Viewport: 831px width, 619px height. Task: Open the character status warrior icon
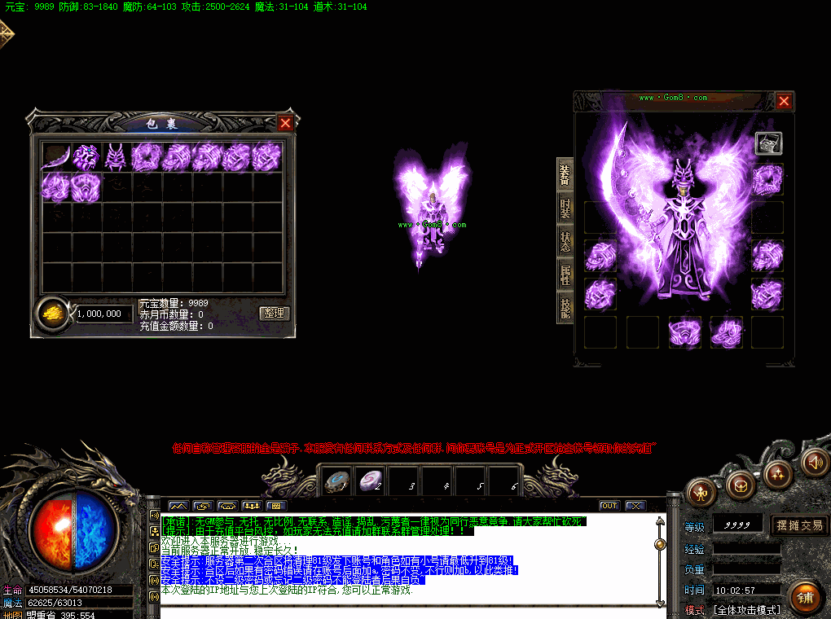tap(701, 494)
